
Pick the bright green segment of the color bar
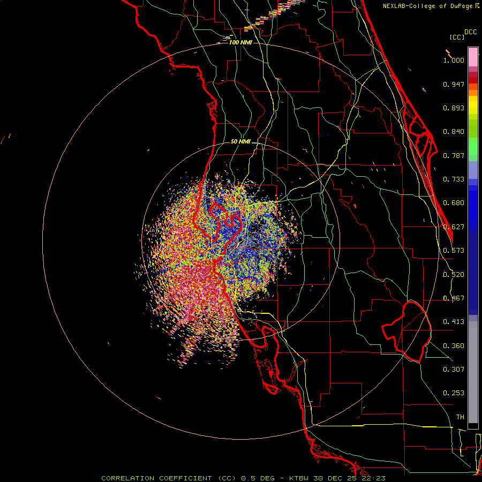pos(473,146)
